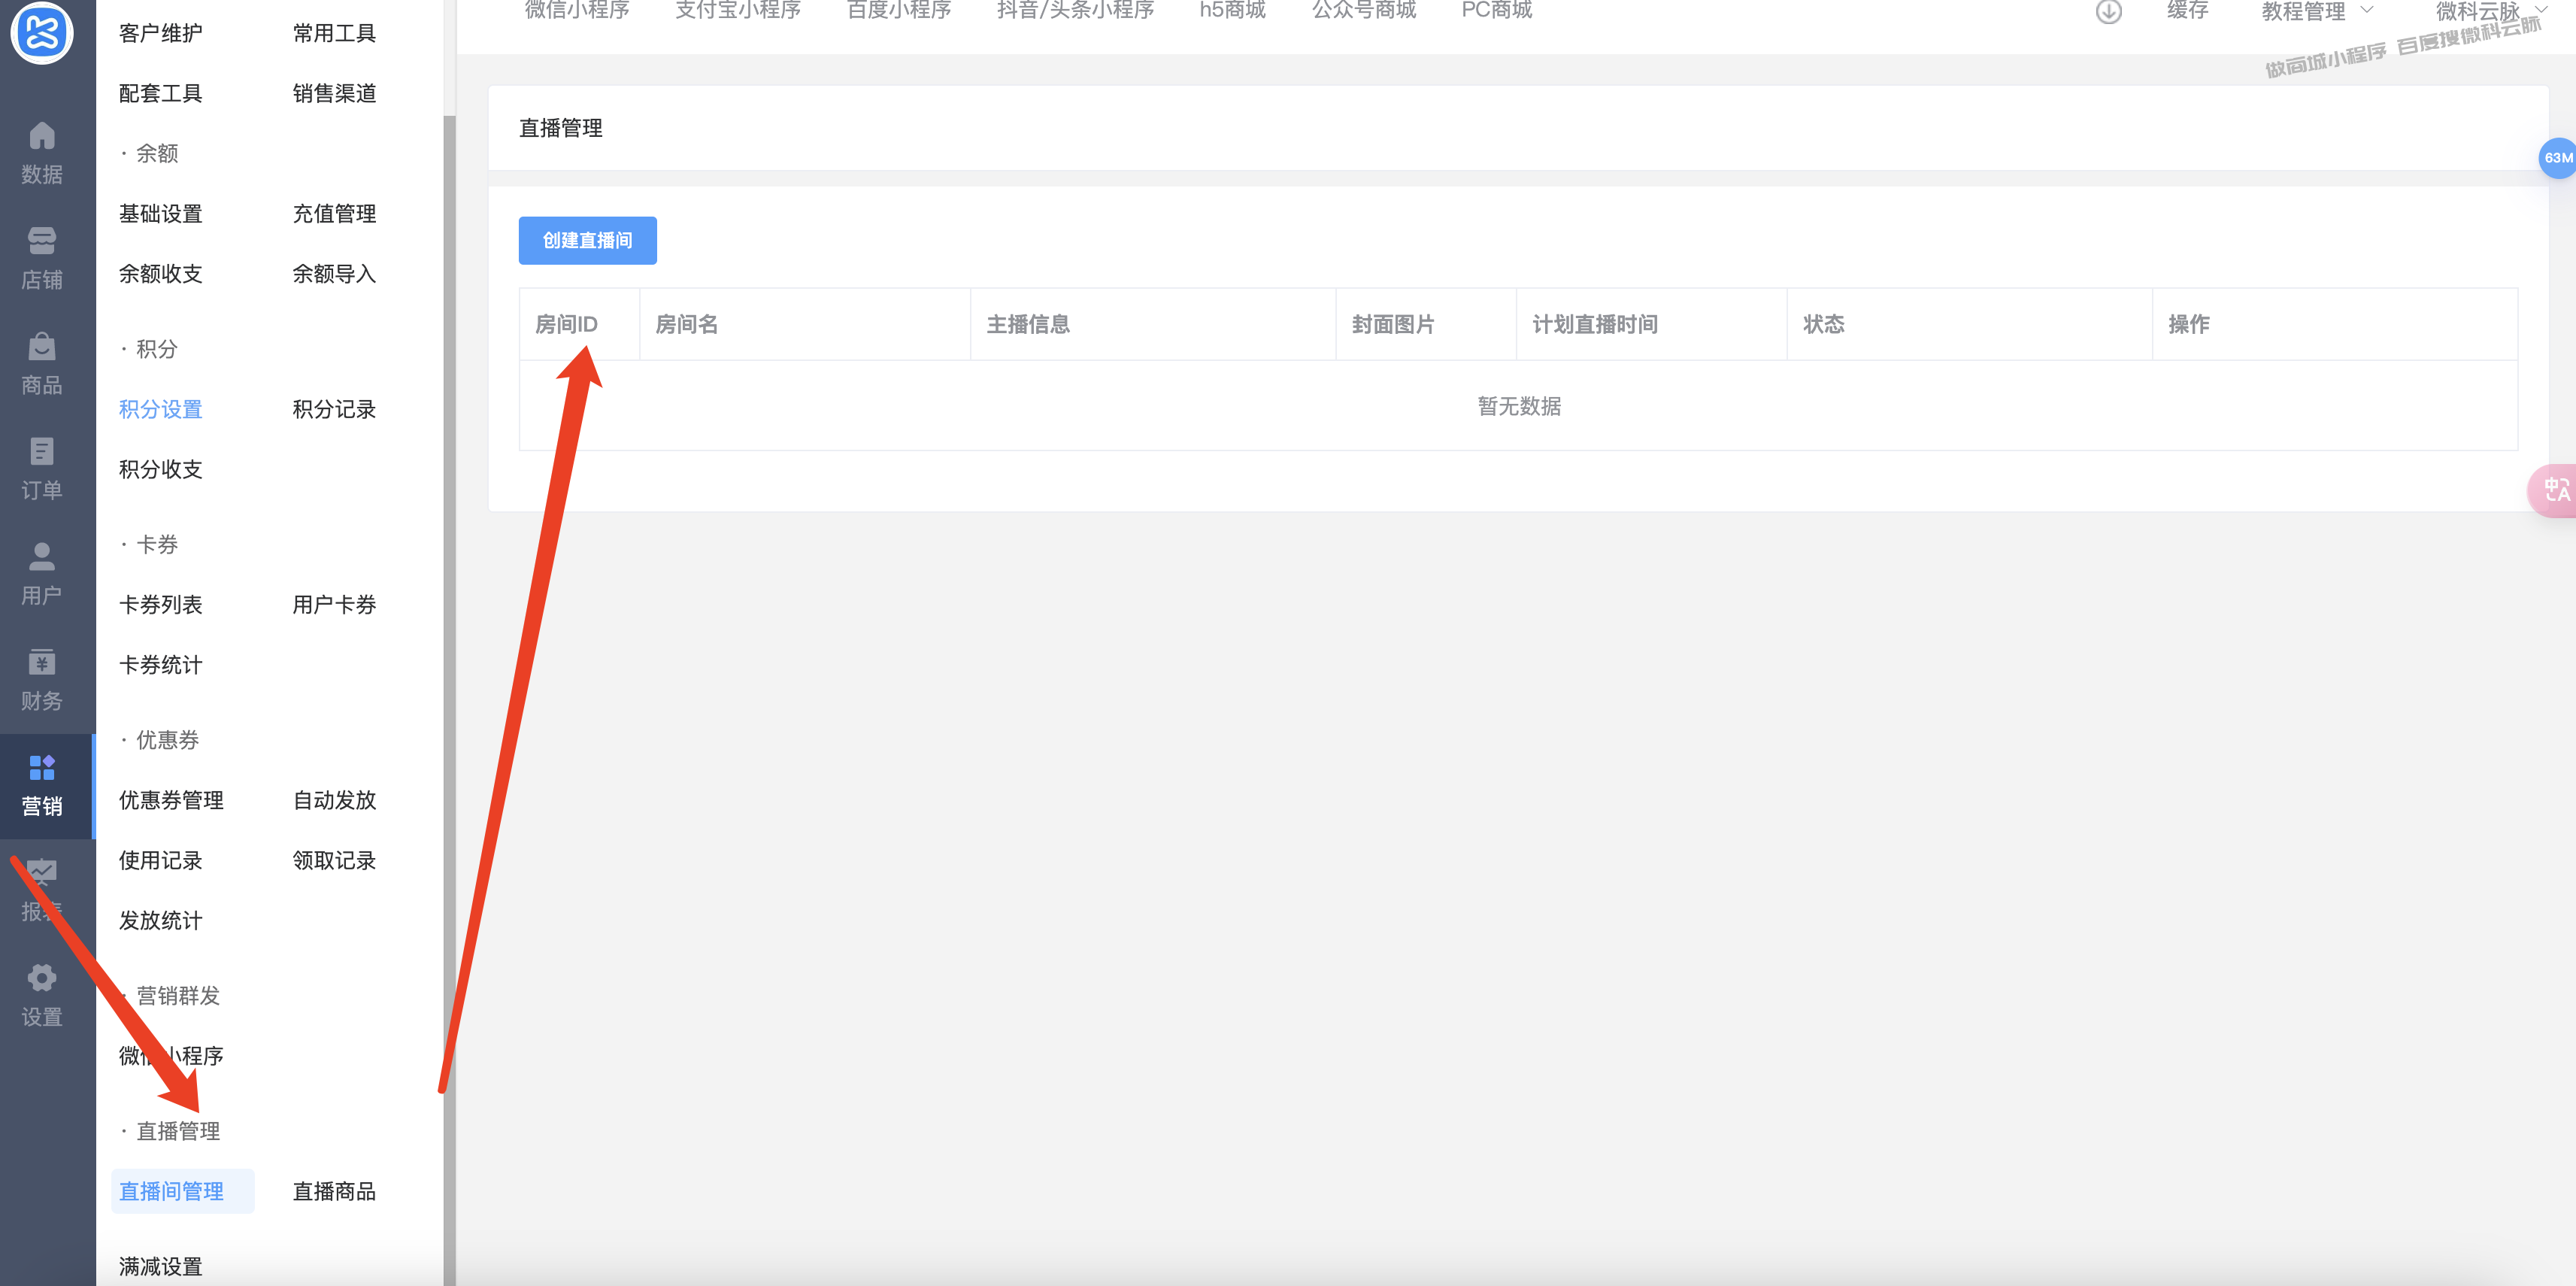2576x1286 pixels.
Task: Click the download circle icon in header
Action: coord(2108,12)
